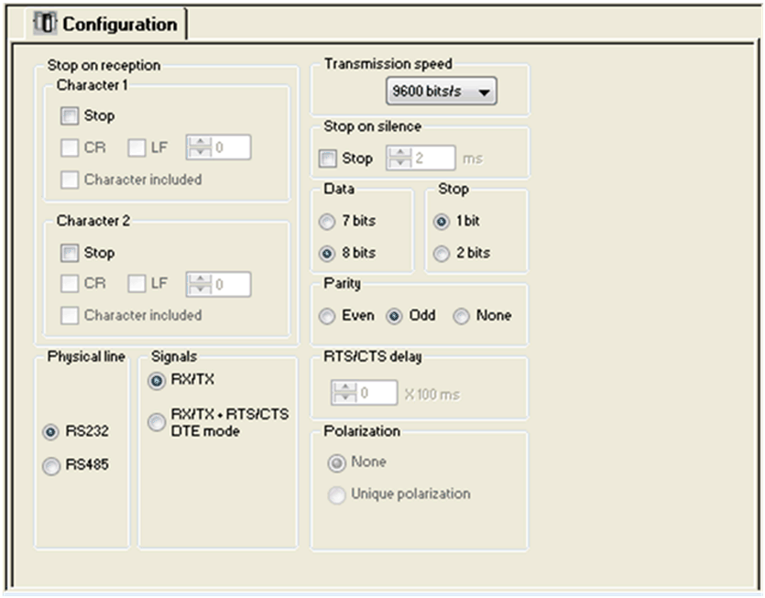Tick the CR checkbox in Character 2

click(70, 283)
